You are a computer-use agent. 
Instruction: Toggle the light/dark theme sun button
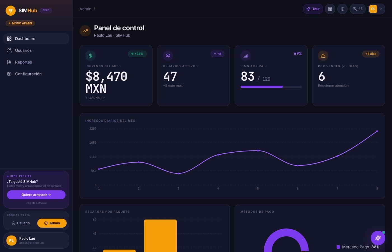pyautogui.click(x=342, y=9)
